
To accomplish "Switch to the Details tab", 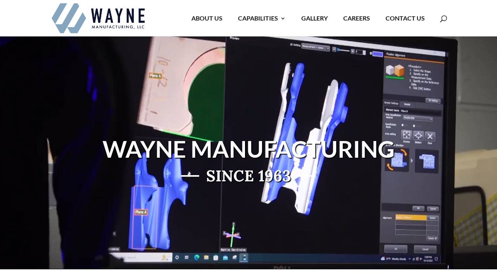I will point(407,105).
